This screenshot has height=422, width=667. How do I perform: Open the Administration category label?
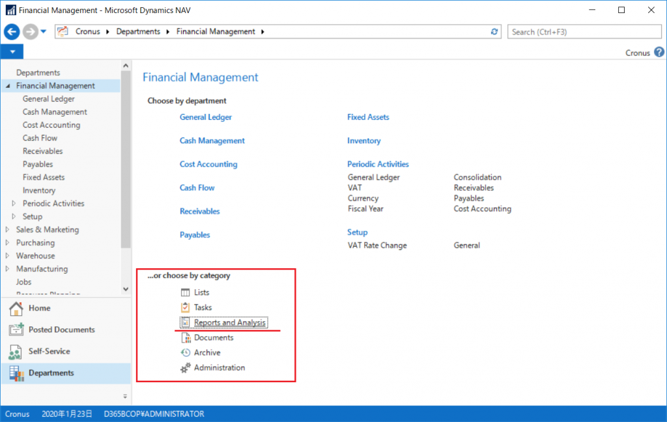click(220, 367)
